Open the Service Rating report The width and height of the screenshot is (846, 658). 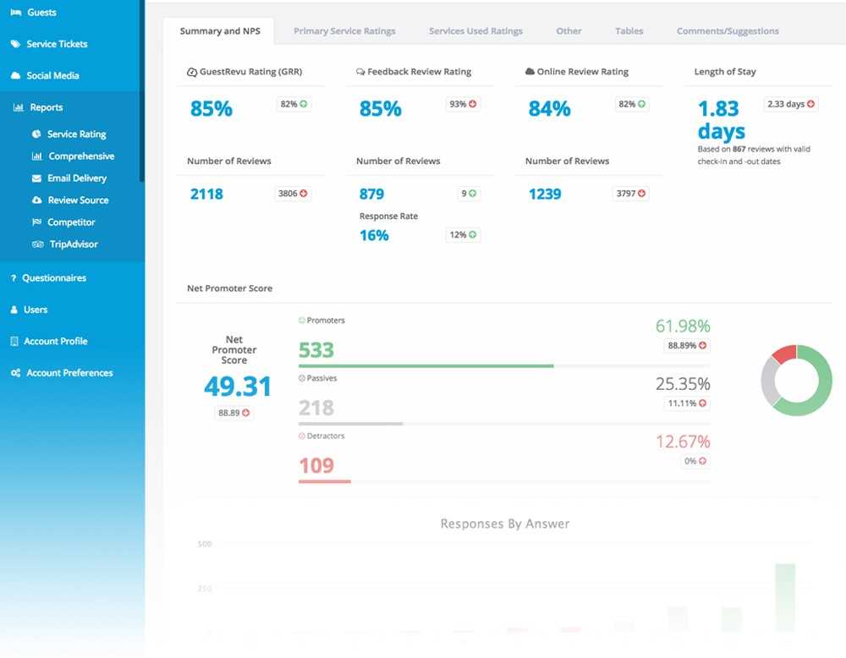coord(76,134)
